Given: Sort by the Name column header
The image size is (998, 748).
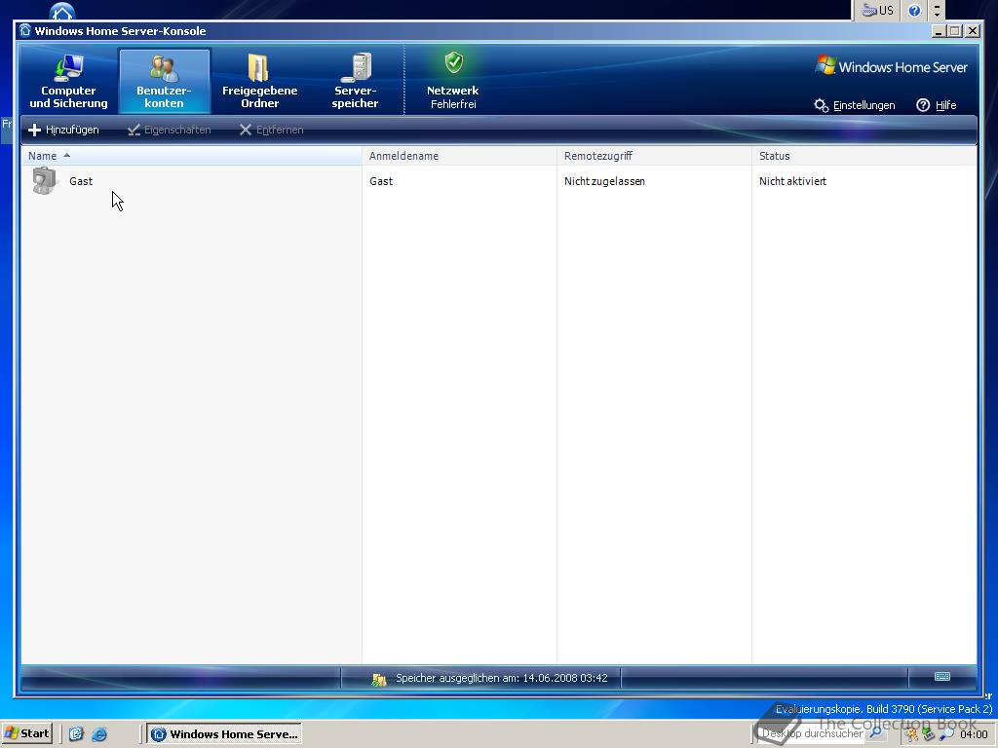Looking at the screenshot, I should (x=192, y=156).
